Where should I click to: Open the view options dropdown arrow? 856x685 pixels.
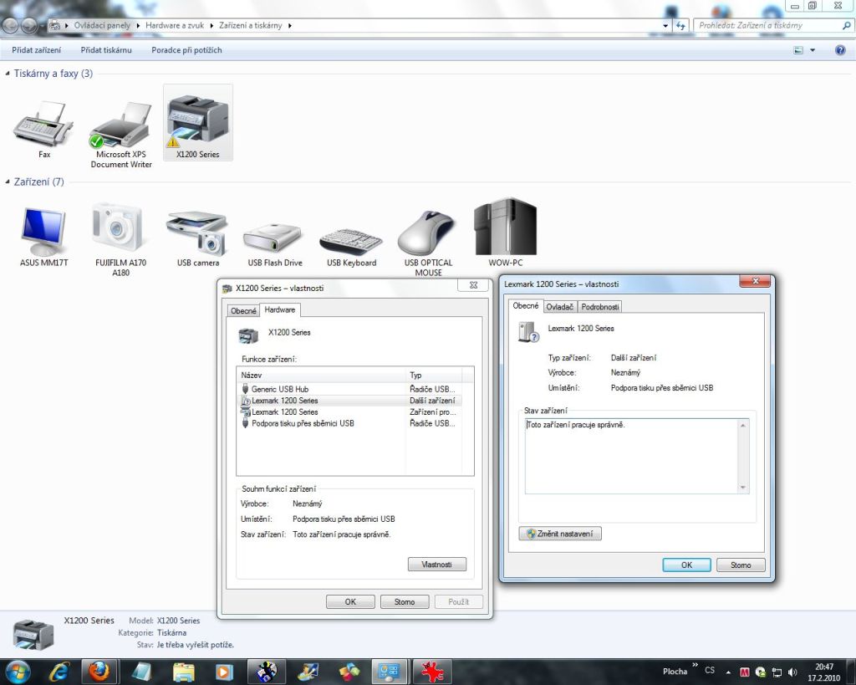[x=813, y=51]
